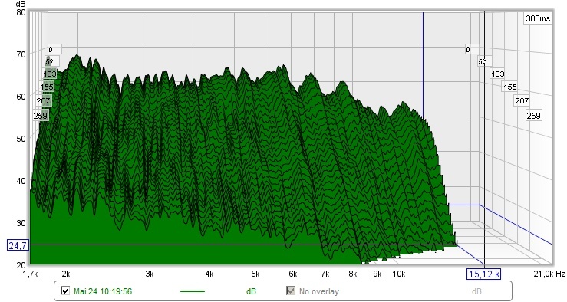The width and height of the screenshot is (567, 302).
Task: Select the right-side 103 time slice label
Action: coord(497,74)
